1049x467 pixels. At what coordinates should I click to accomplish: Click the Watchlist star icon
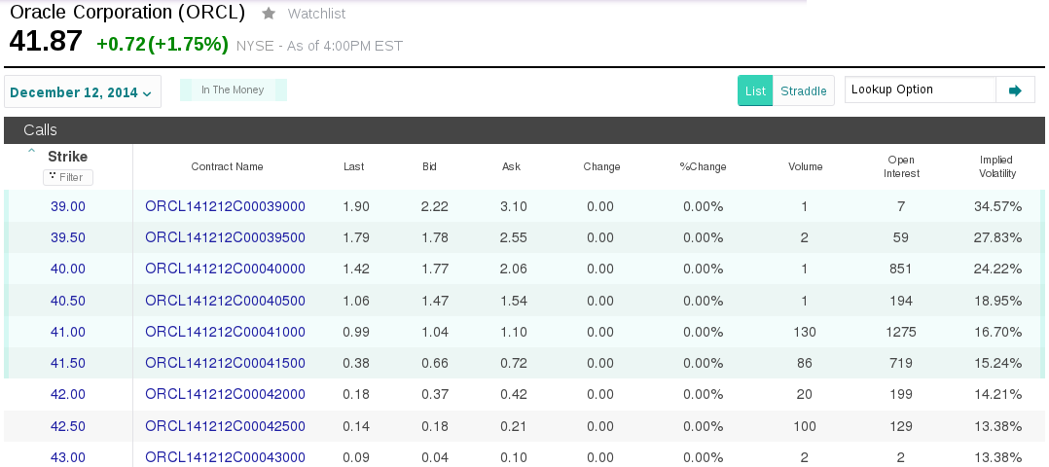tap(269, 14)
